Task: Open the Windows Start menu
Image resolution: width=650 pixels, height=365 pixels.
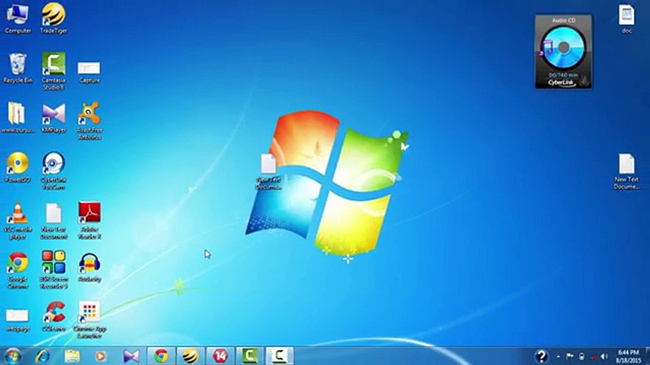Action: [12, 356]
